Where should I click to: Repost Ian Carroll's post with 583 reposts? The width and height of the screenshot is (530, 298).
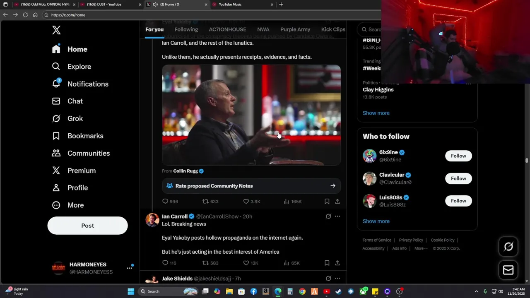[x=210, y=263]
